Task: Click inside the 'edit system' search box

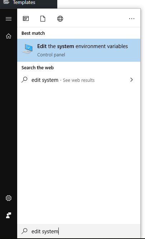Action: [x=79, y=231]
